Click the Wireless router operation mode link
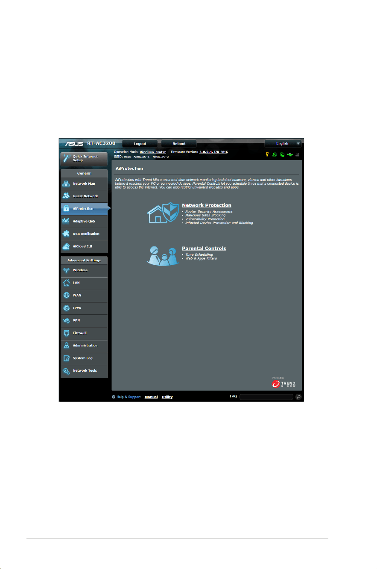377x569 pixels. [x=153, y=152]
